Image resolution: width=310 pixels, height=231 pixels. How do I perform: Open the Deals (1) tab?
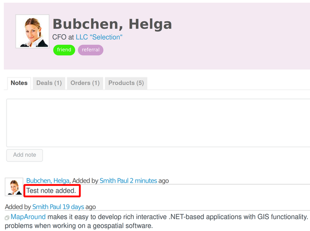49,83
